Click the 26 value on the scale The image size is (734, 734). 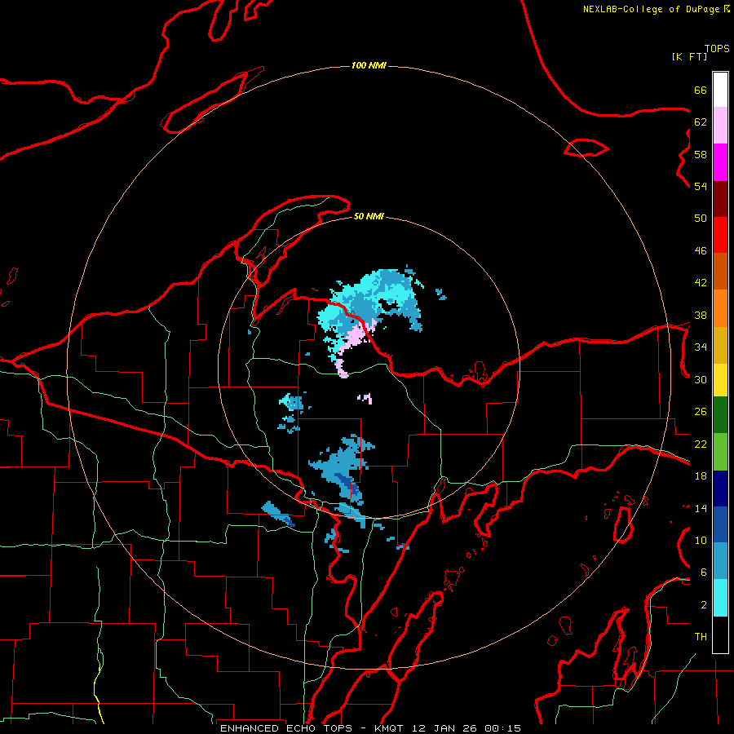(x=701, y=412)
